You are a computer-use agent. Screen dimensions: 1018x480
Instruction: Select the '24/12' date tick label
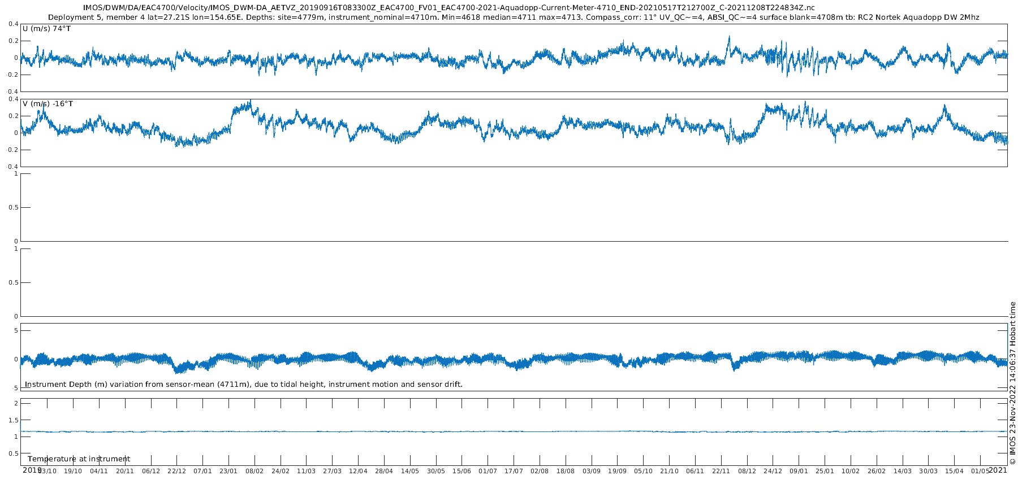(773, 471)
